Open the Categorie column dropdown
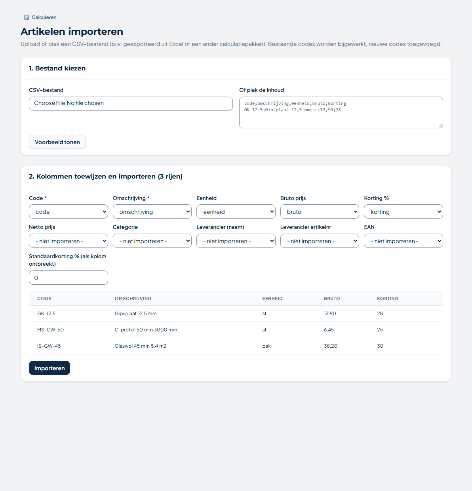This screenshot has height=491, width=472. point(152,241)
